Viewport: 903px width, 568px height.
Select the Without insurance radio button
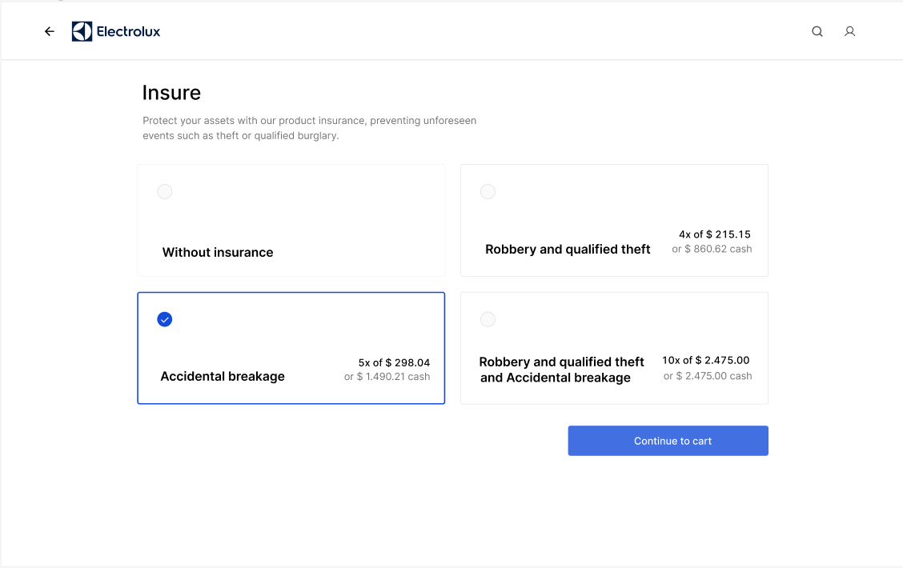[x=164, y=191]
